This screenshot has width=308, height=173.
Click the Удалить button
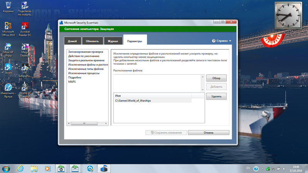[216, 96]
